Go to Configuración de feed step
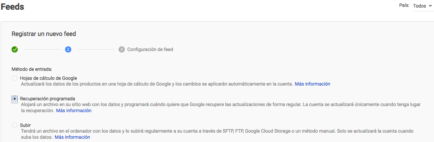The height and width of the screenshot is (142, 434). 150,50
